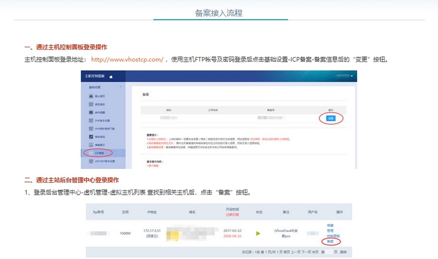This screenshot has height=259, width=438.
Task: Open the 跳转 page navigation
Action: [x=344, y=252]
